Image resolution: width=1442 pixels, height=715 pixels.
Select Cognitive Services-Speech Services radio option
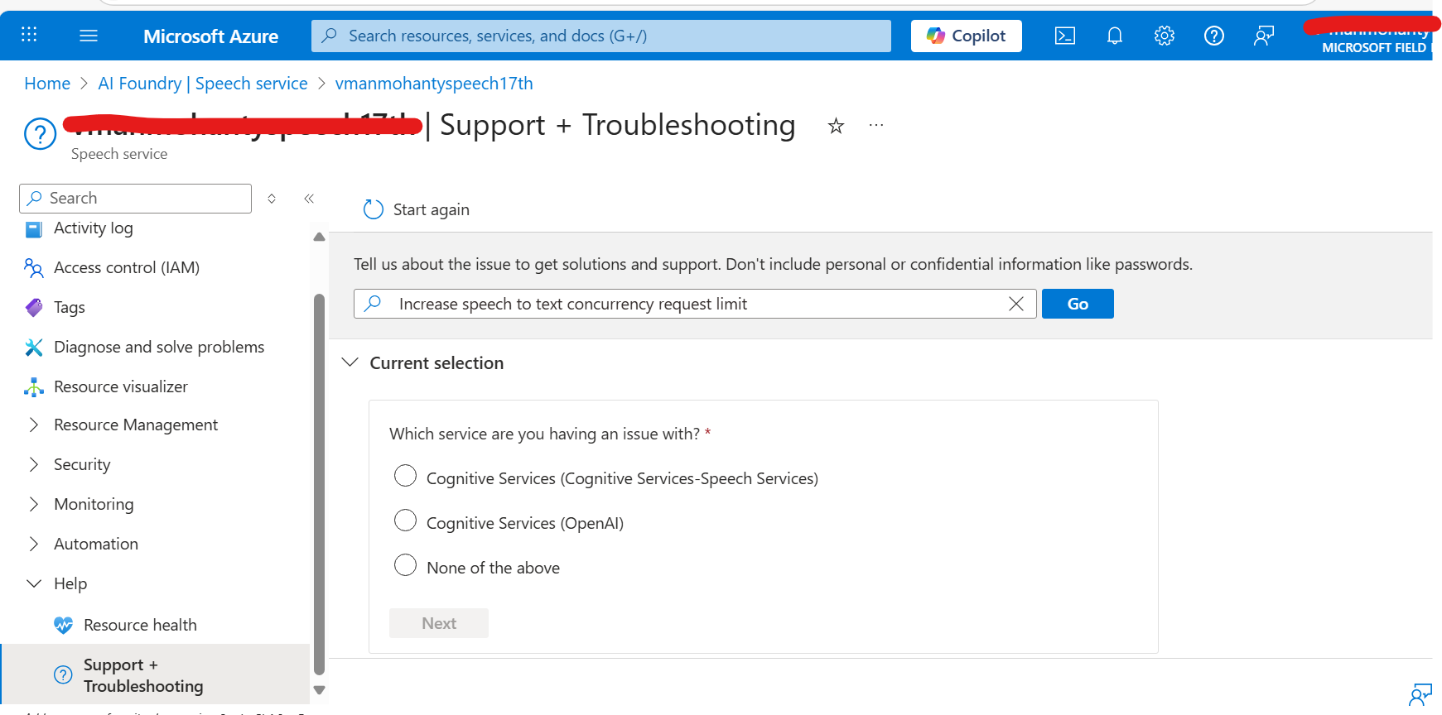[405, 476]
